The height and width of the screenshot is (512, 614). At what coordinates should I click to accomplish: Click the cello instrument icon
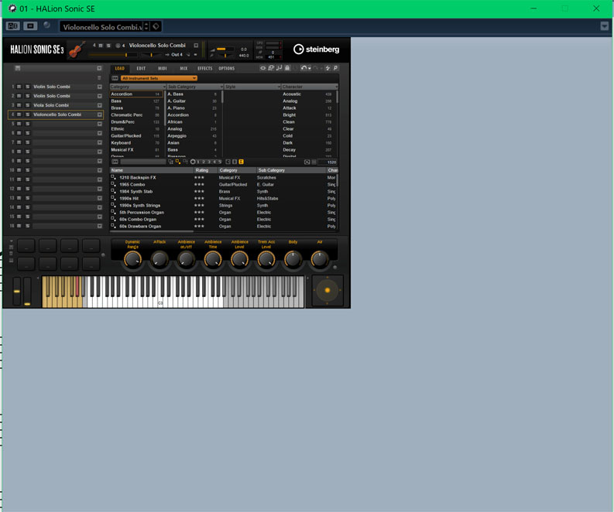tap(77, 49)
